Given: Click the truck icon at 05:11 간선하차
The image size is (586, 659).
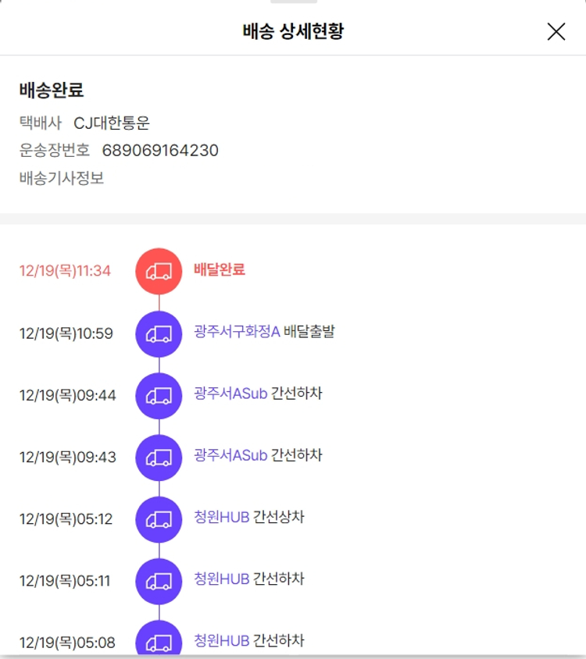Looking at the screenshot, I should point(159,581).
